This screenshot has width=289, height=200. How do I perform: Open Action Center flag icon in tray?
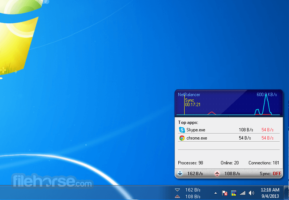pos(224,193)
